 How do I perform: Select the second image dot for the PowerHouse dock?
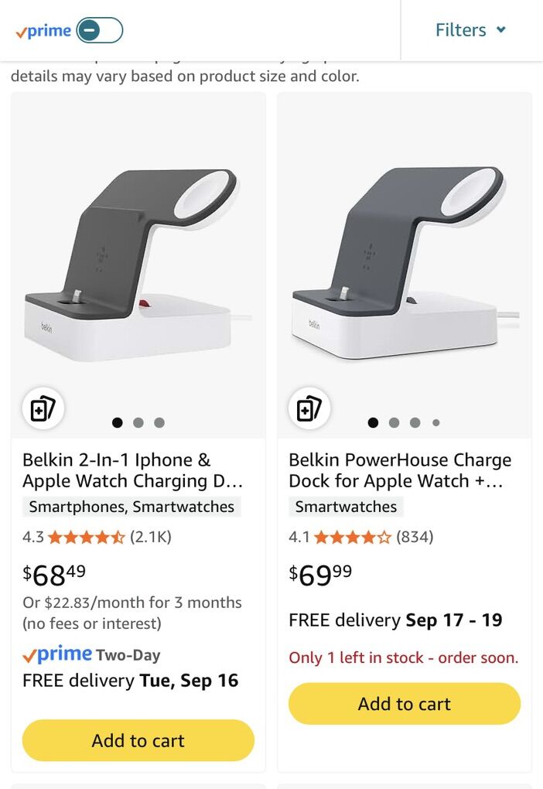(394, 422)
